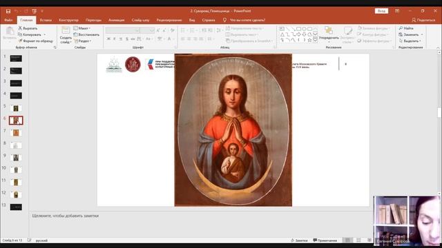Click Копировать copy command
442x248 pixels.
[x=30, y=34]
